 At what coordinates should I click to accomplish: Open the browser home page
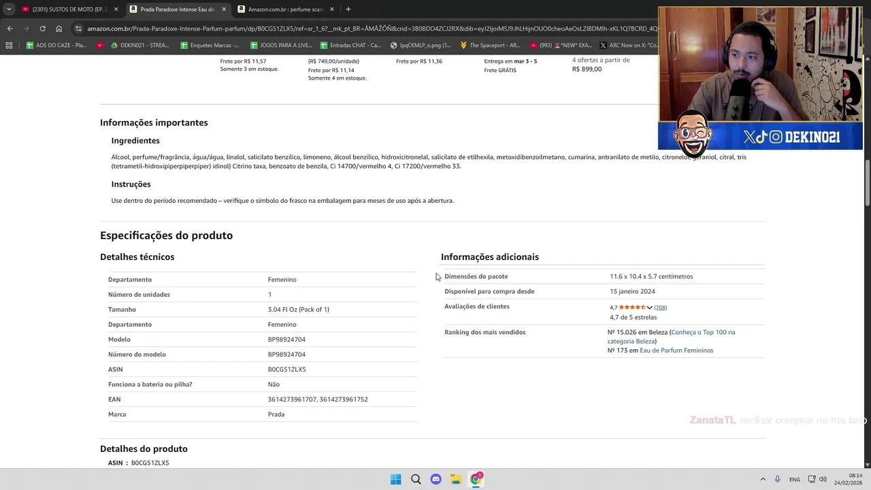(59, 29)
